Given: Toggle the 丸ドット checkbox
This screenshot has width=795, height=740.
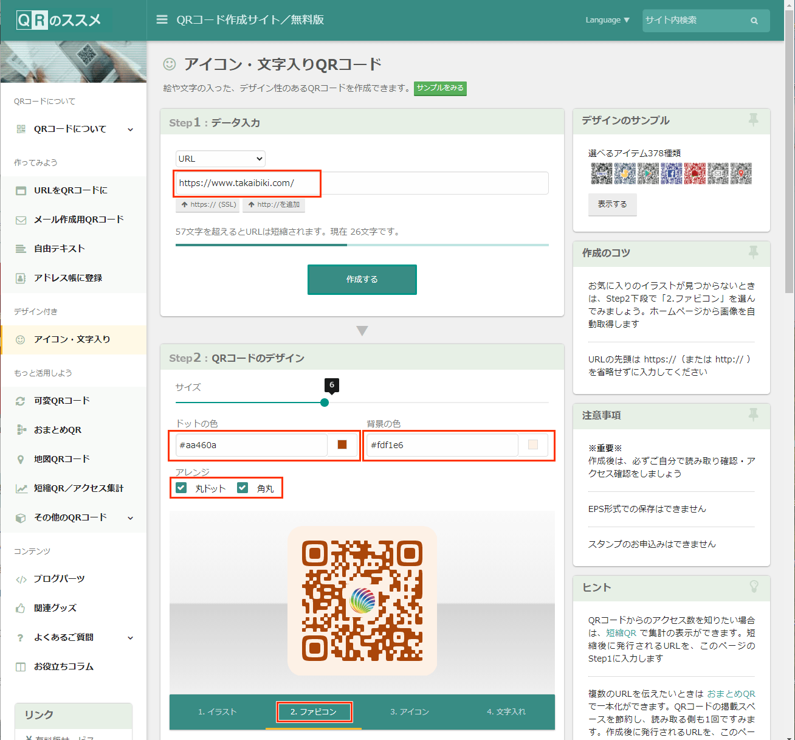Looking at the screenshot, I should tap(181, 488).
